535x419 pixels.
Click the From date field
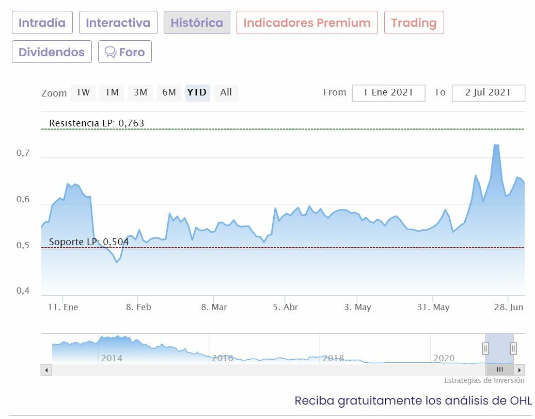(x=388, y=92)
